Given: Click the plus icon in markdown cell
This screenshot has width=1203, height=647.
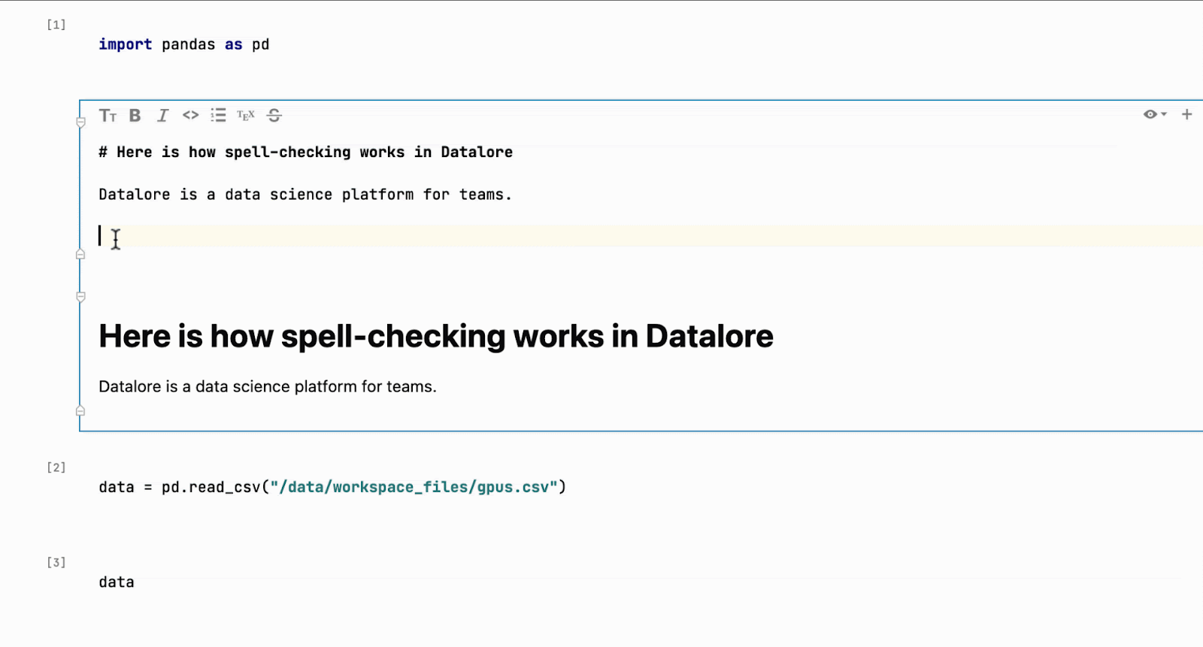Looking at the screenshot, I should [x=1186, y=115].
